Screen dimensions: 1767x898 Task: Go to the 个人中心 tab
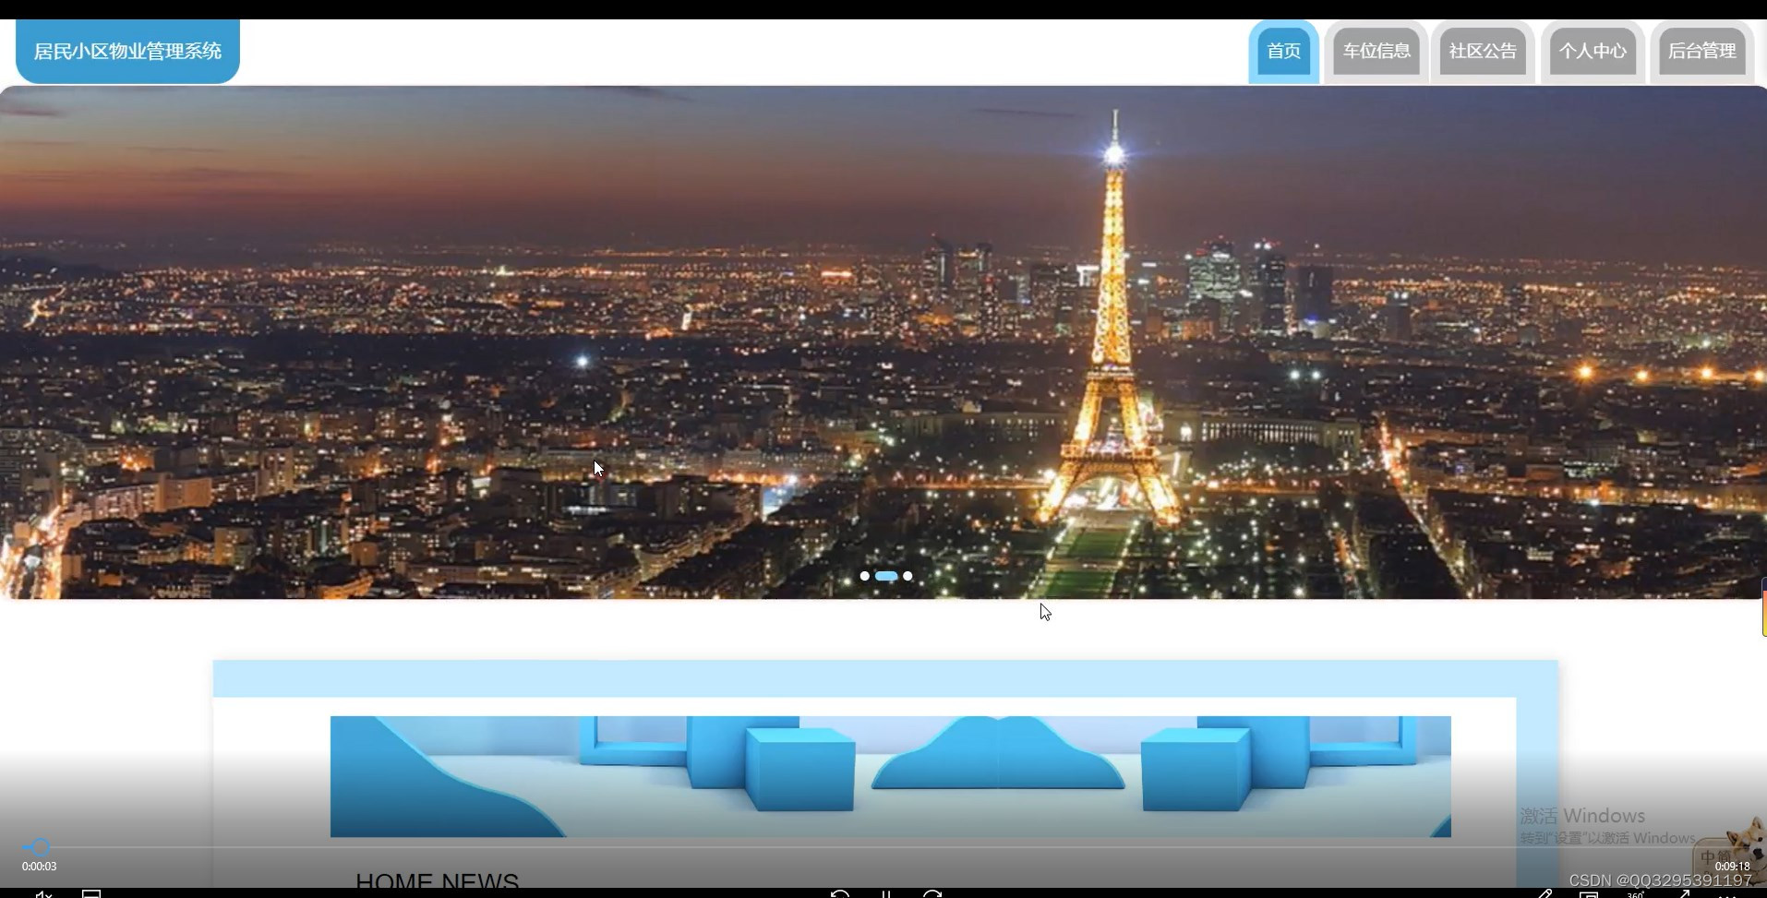1593,52
